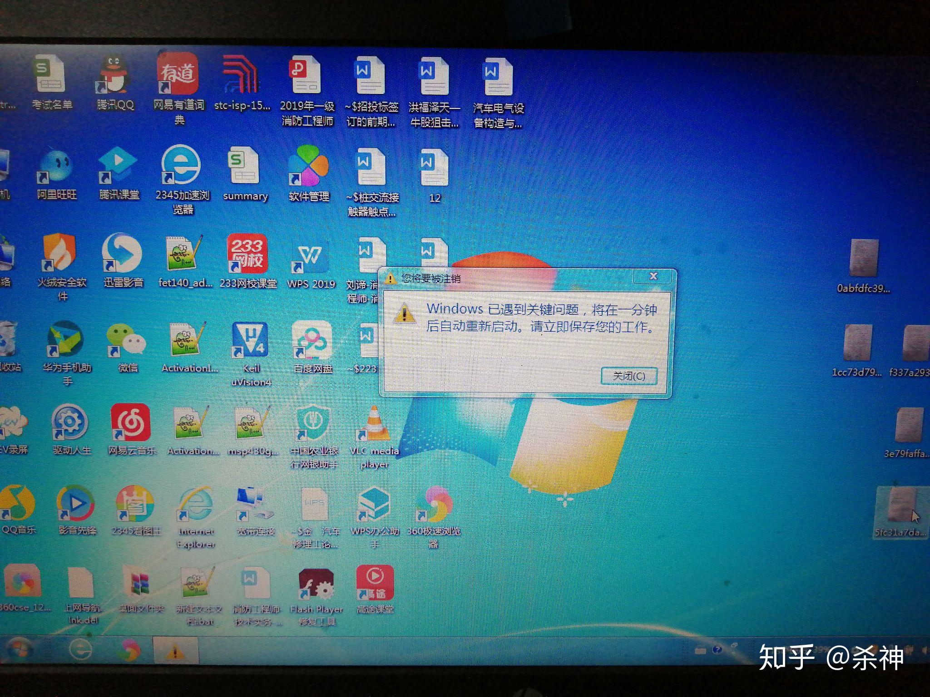Select the 1cc73d79 image thumbnail

coord(857,350)
